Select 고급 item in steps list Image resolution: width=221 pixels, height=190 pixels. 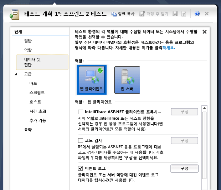pos(28,74)
